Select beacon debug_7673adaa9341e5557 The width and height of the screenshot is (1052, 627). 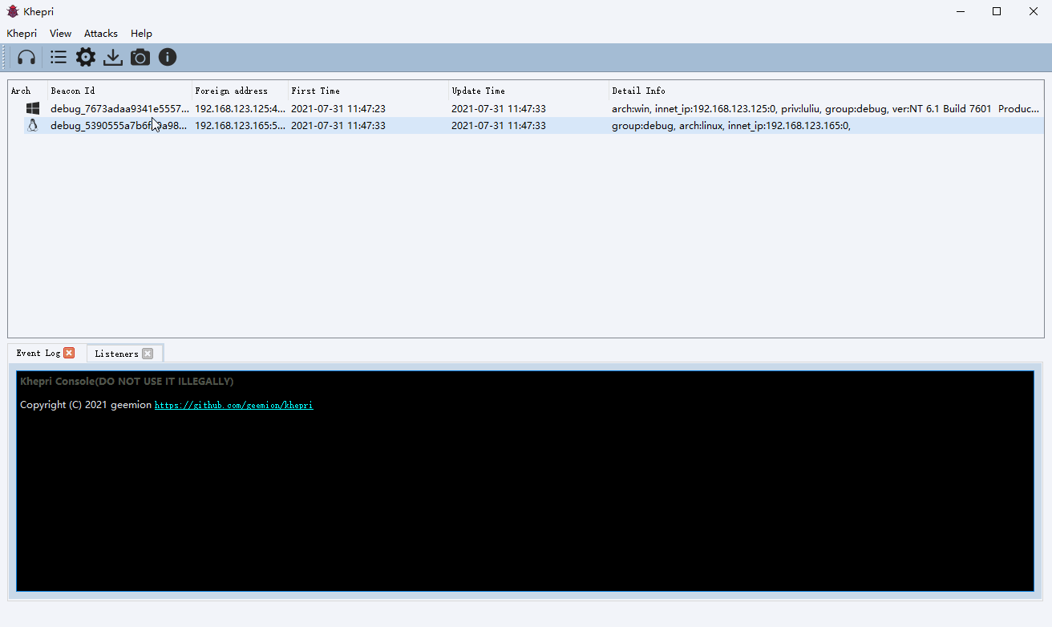pos(120,108)
